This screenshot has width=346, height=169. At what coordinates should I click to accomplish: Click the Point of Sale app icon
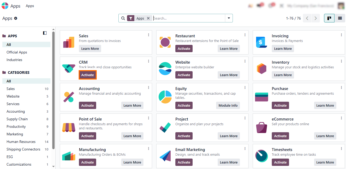pos(69,127)
